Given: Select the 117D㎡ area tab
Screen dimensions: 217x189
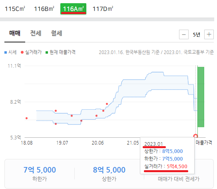Looking at the screenshot, I should pyautogui.click(x=103, y=9).
